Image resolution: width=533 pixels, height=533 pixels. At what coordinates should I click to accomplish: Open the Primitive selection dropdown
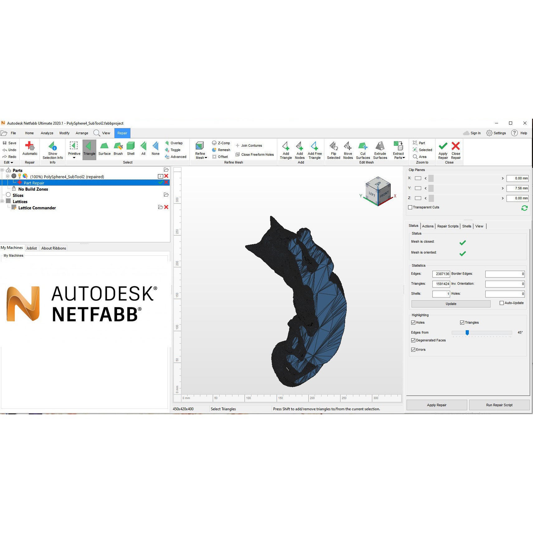tap(74, 158)
